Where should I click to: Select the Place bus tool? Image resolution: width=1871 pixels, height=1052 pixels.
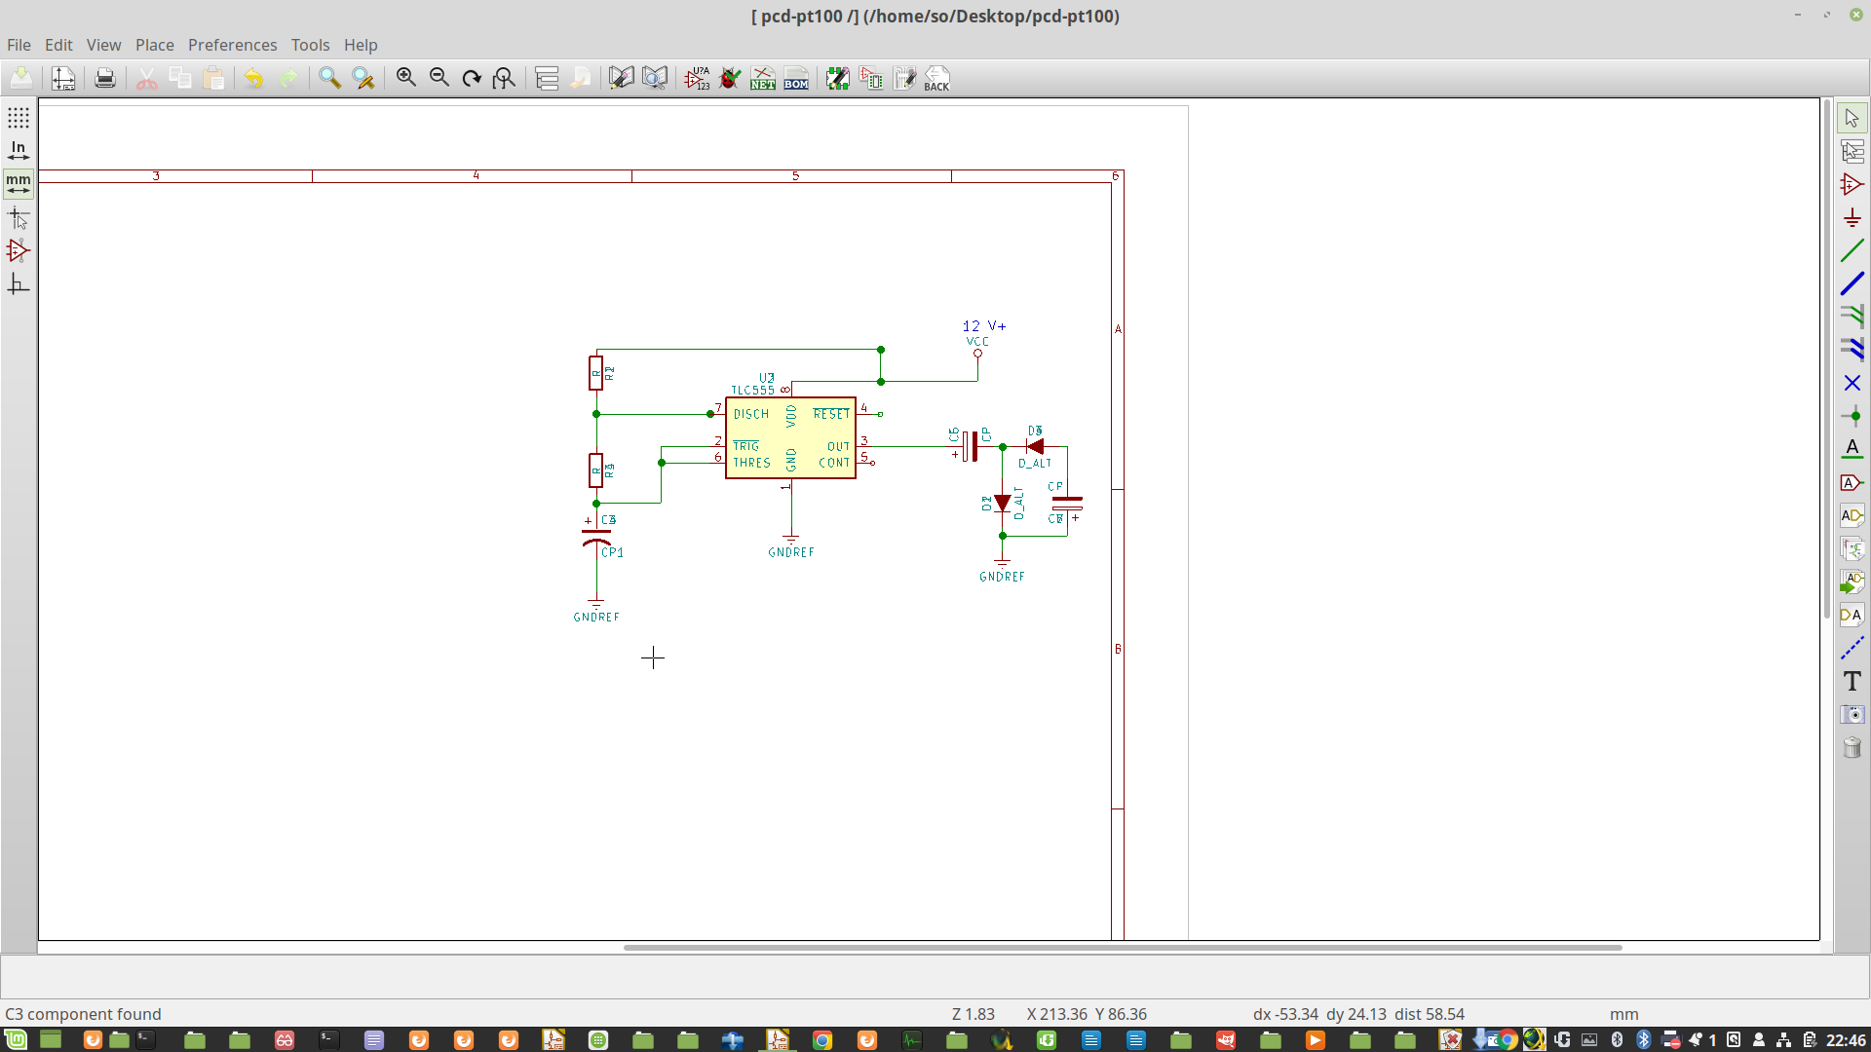[x=1852, y=283]
